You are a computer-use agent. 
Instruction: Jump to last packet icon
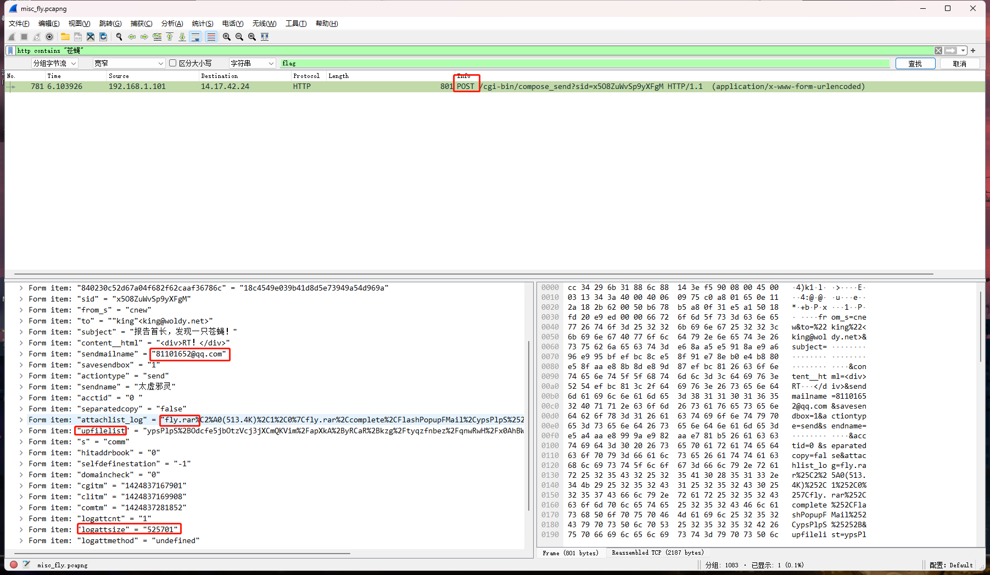182,37
